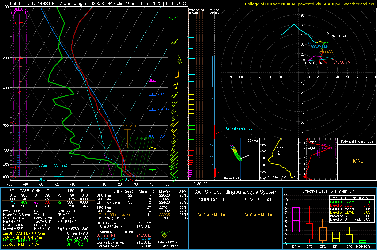Click the sounding title with valid time

point(98,4)
